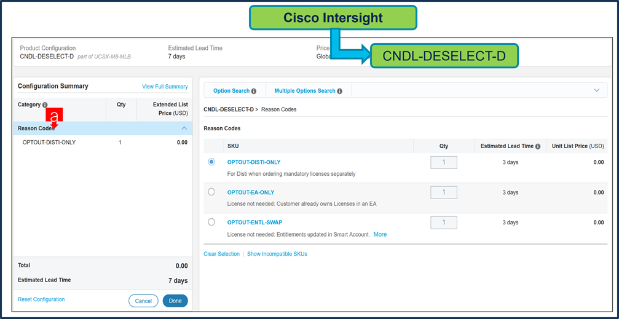Click info icon next to Category header
The height and width of the screenshot is (319, 619).
[x=45, y=105]
